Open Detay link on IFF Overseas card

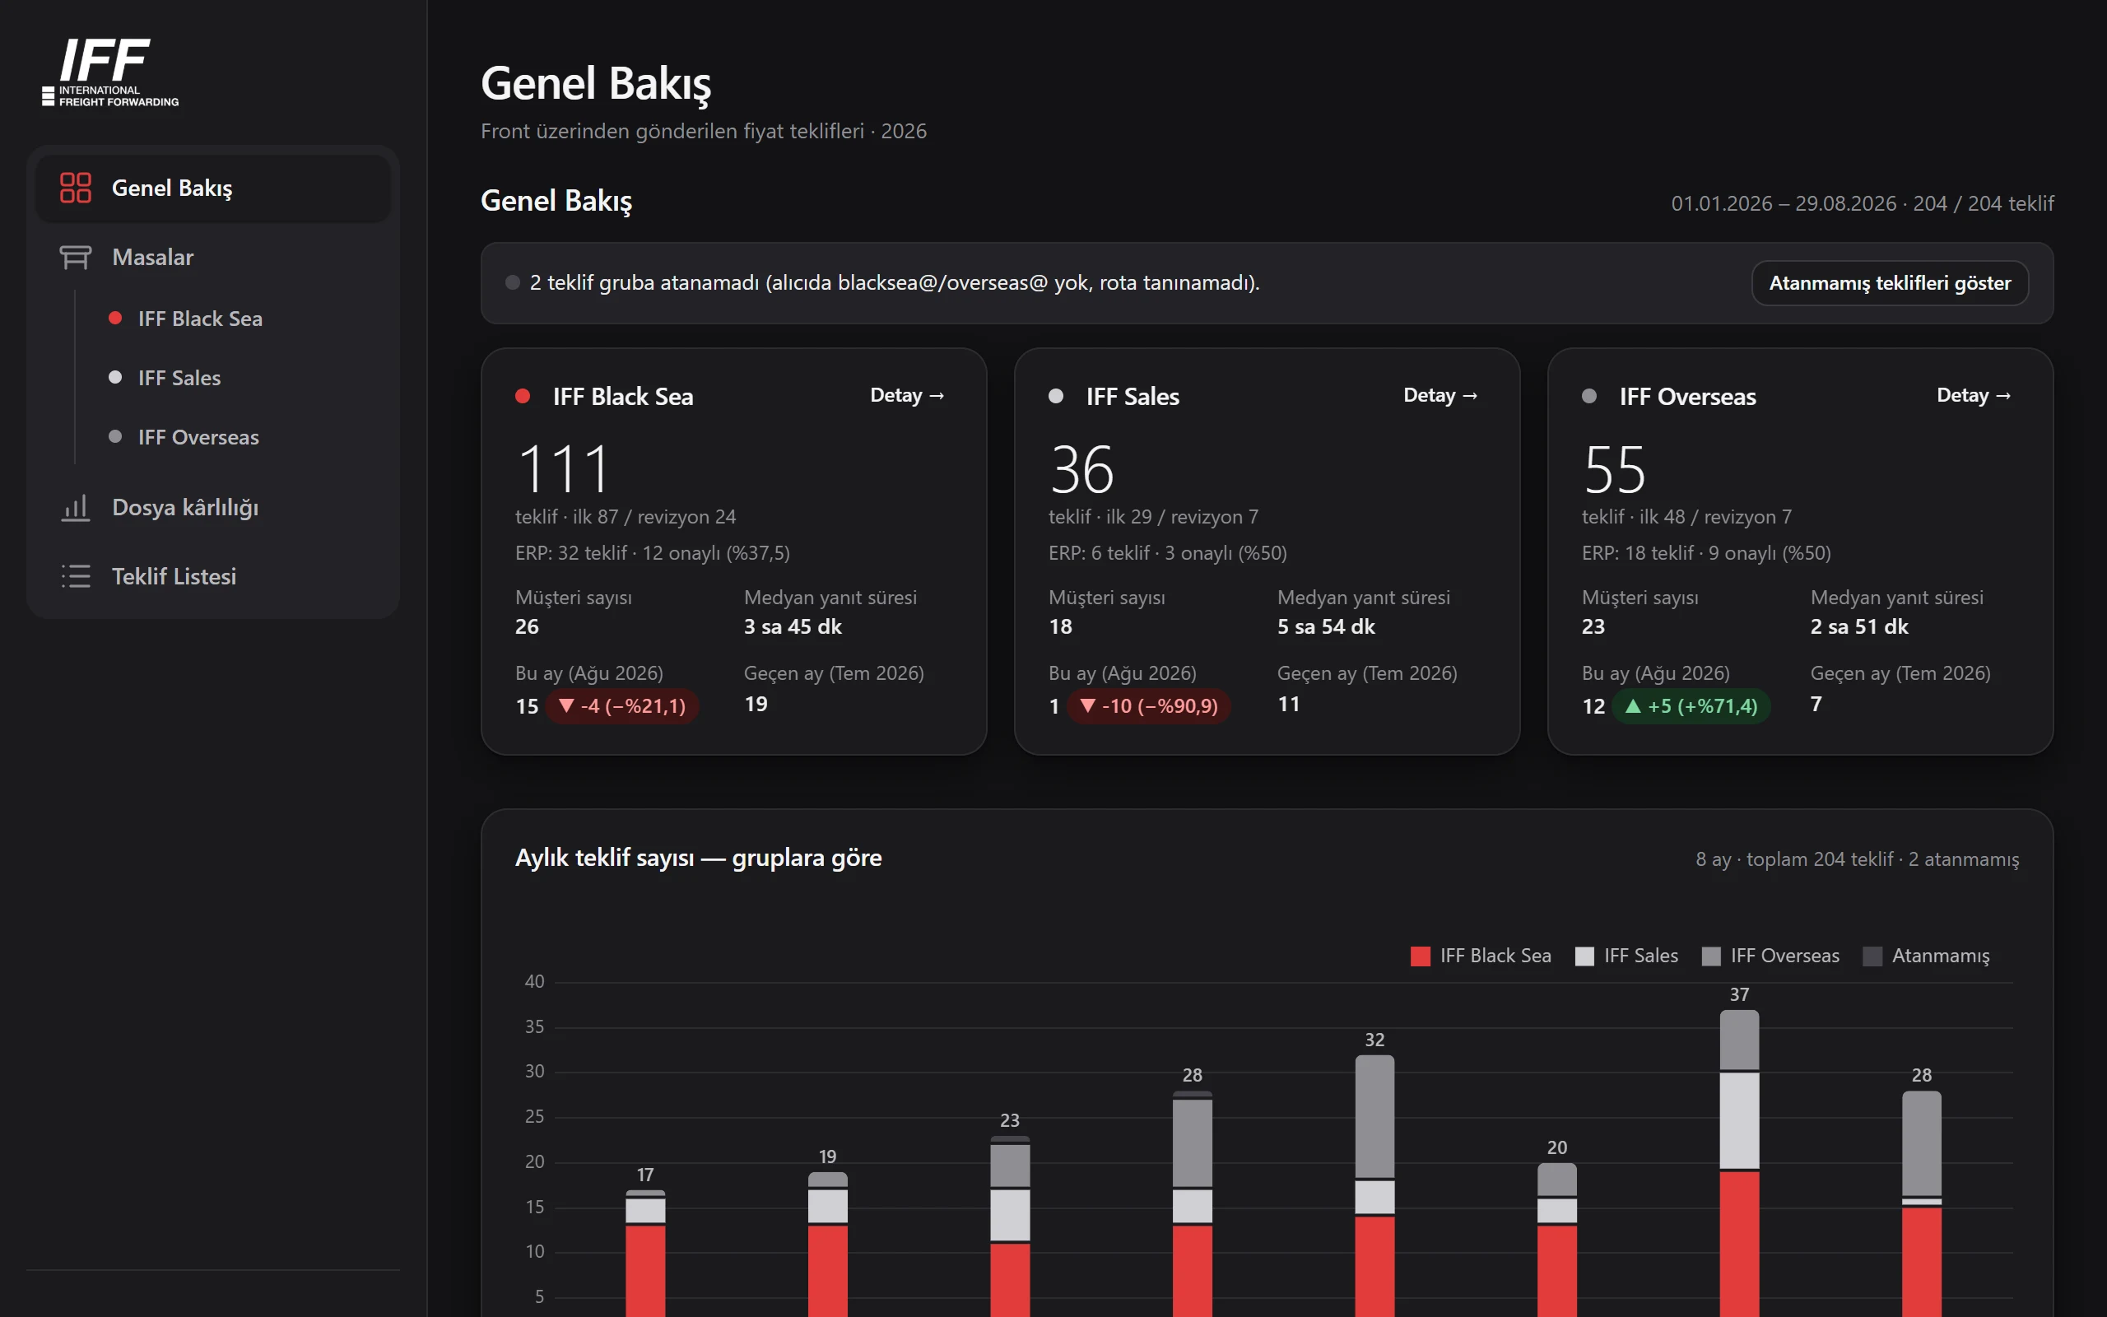[x=1974, y=395]
